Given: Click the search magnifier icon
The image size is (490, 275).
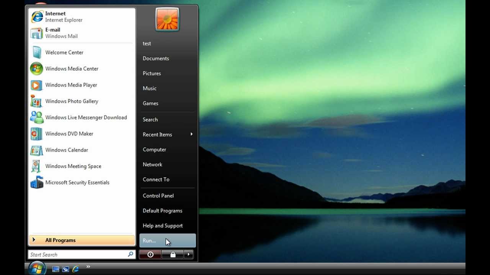Looking at the screenshot, I should click(131, 254).
